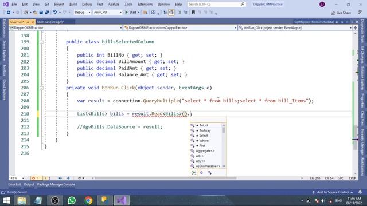Click the warnings count indicator
The height and width of the screenshot is (206, 367).
[48, 178]
